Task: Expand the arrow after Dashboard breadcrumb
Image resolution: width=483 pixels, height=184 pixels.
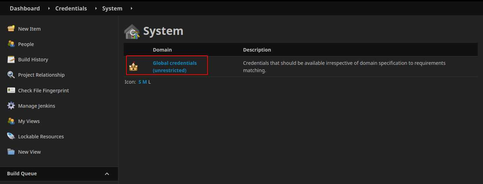Action: click(49, 8)
